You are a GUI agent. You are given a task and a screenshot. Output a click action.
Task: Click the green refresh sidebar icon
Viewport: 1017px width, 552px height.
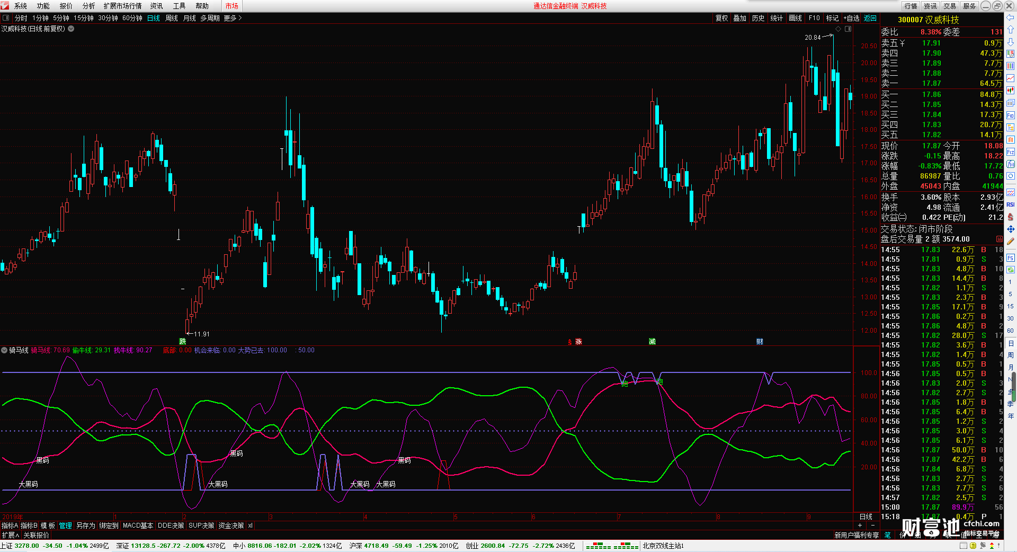coord(1011,270)
